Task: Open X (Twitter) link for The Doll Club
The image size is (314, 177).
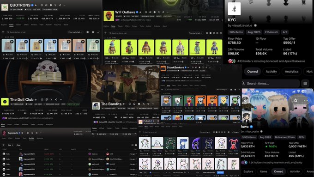Action: [x=51, y=100]
